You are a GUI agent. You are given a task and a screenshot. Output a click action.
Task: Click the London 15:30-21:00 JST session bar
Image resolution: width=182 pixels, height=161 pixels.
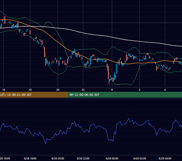point(34,95)
